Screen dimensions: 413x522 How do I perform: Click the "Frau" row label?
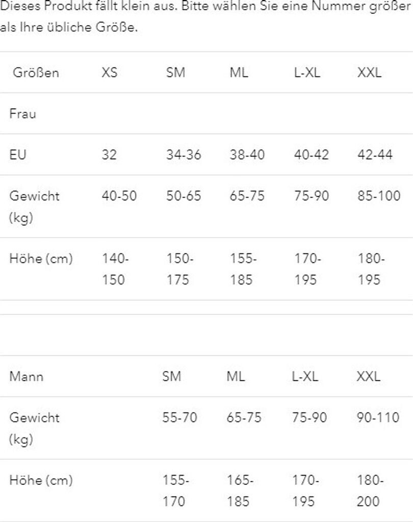click(23, 114)
